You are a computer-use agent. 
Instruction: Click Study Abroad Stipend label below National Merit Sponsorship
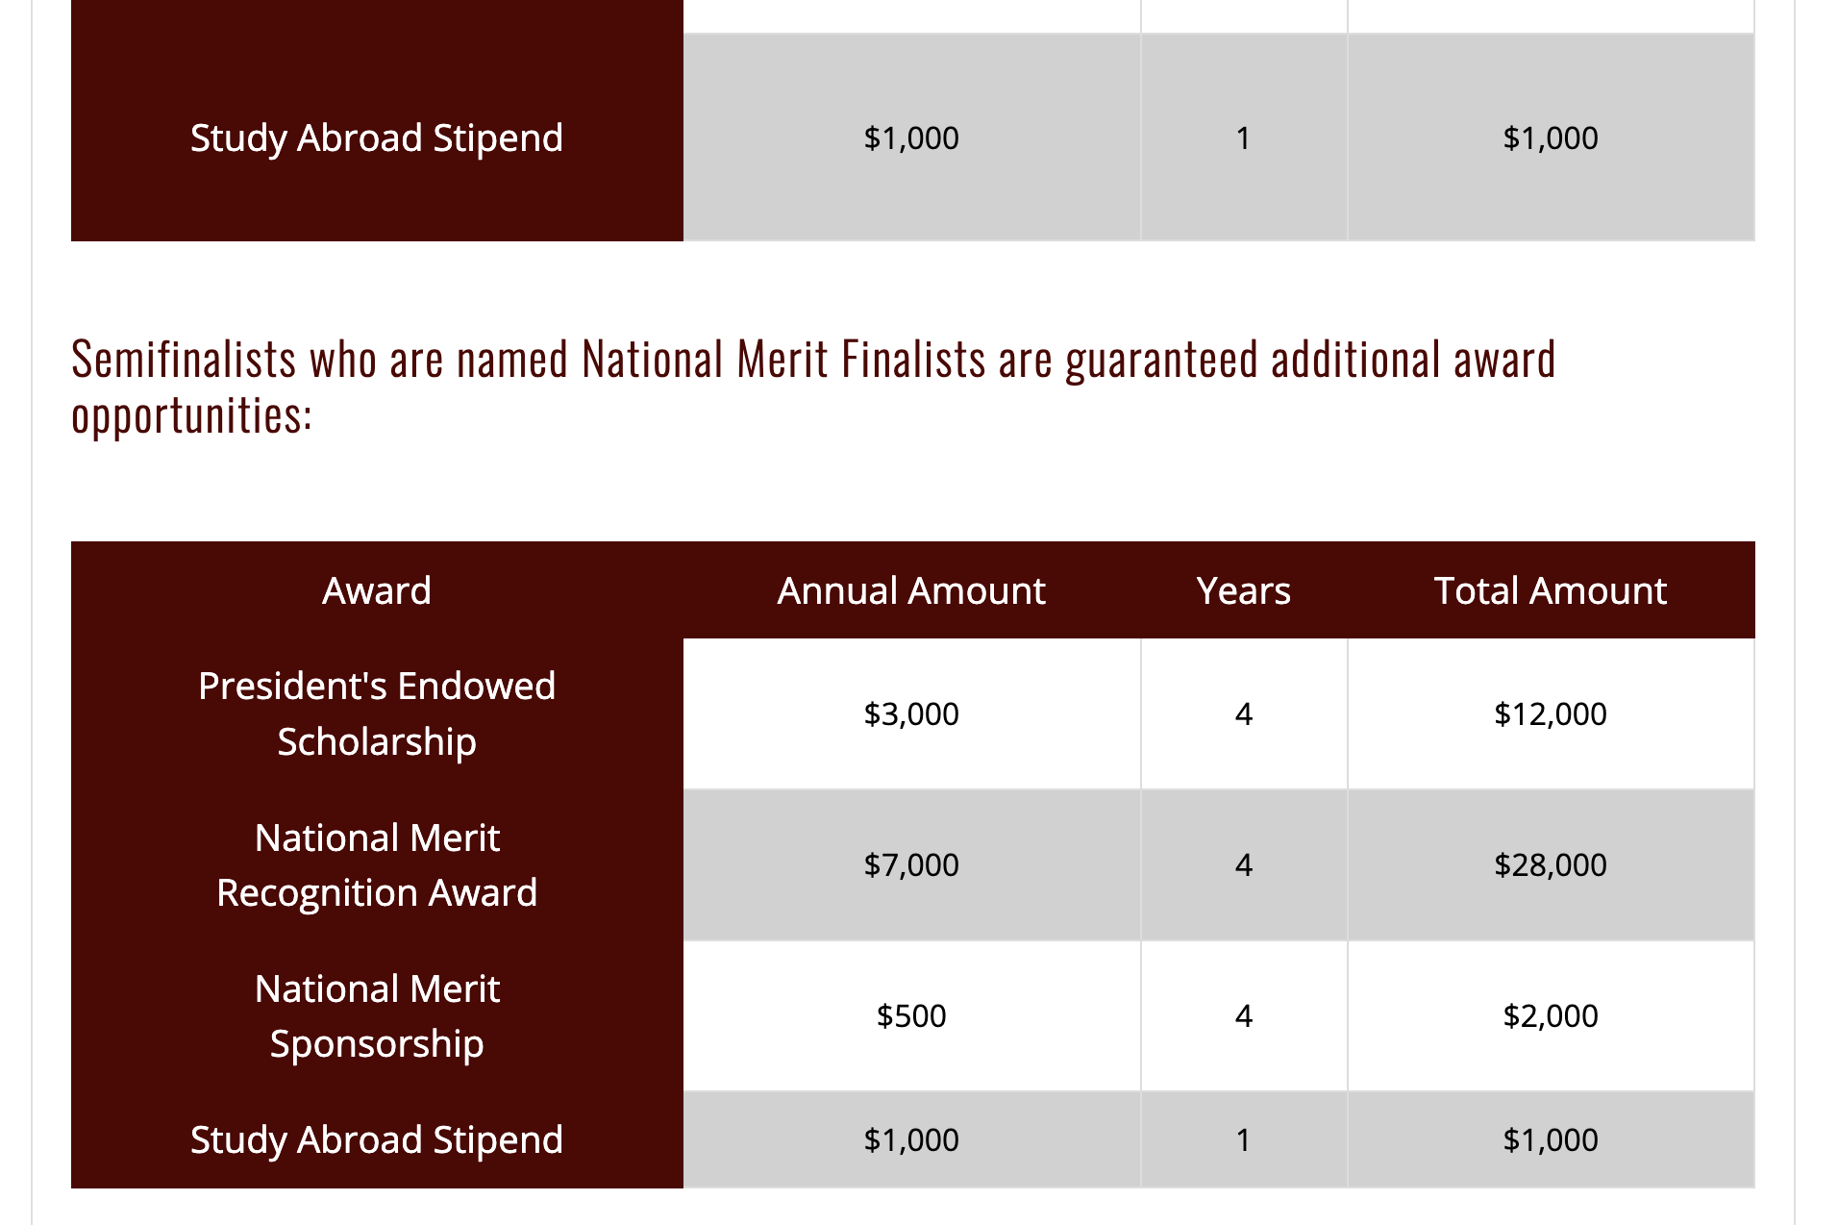pyautogui.click(x=377, y=1139)
